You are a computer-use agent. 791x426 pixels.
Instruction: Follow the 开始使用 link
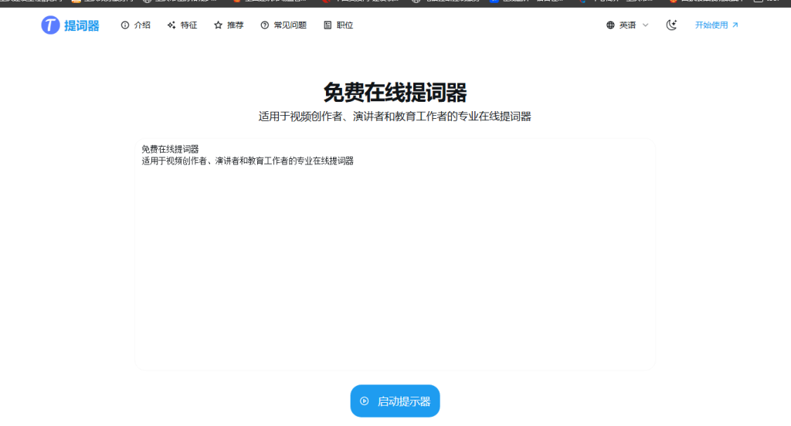(711, 25)
